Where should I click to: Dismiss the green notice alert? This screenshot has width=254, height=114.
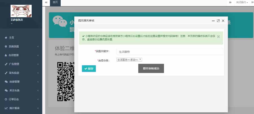coord(218,37)
